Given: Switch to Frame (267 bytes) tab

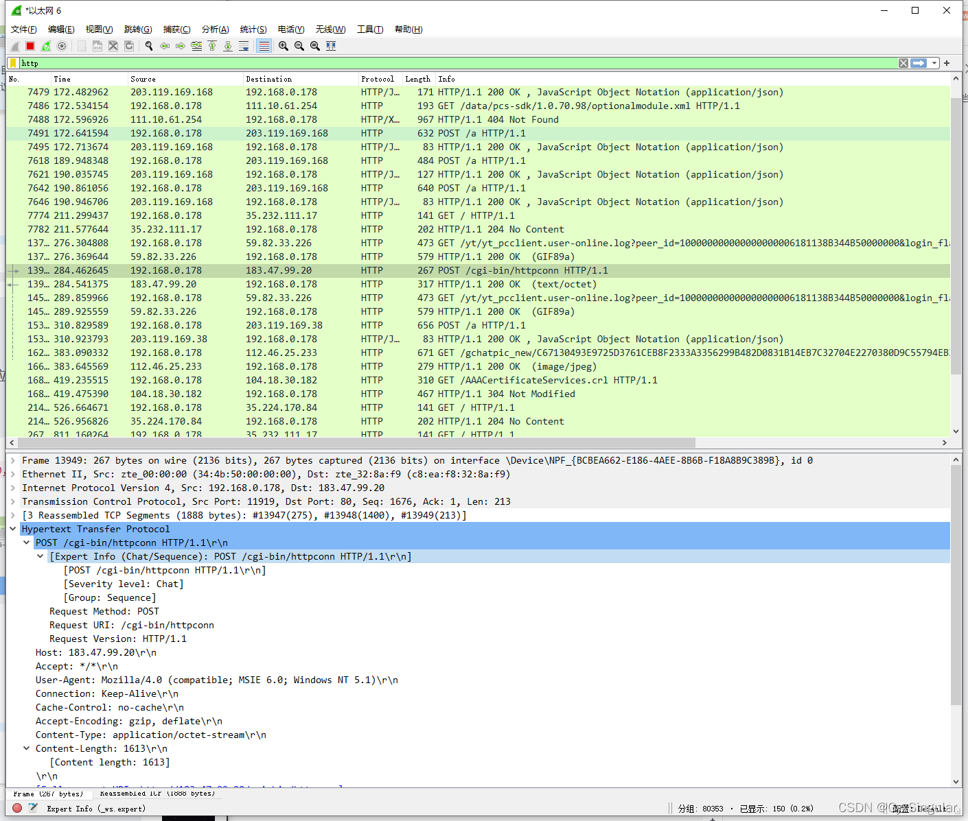Looking at the screenshot, I should [48, 794].
